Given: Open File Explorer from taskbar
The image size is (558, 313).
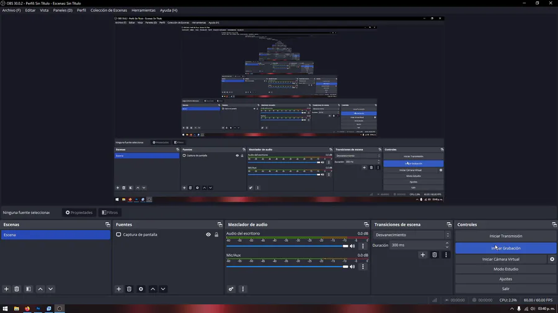Looking at the screenshot, I should pyautogui.click(x=16, y=309).
